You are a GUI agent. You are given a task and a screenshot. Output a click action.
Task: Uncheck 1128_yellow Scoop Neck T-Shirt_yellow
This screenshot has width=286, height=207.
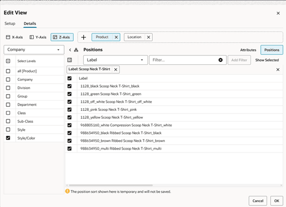coord(70,117)
